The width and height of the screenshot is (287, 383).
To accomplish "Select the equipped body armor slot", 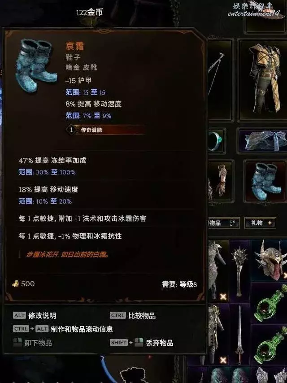I will click(x=264, y=80).
